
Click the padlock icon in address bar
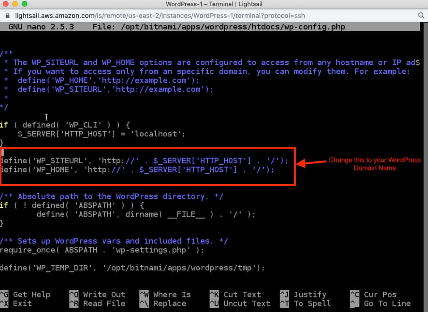(x=8, y=16)
